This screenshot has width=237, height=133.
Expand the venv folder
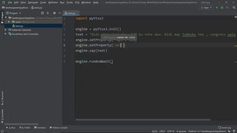pyautogui.click(x=9, y=22)
